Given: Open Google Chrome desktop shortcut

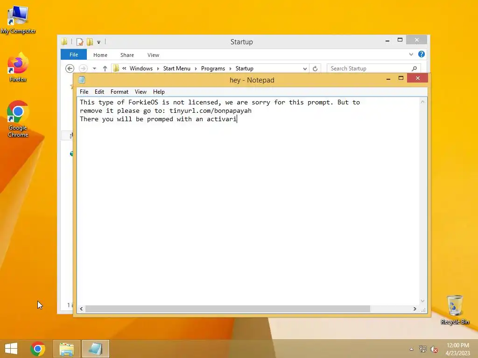Looking at the screenshot, I should click(18, 119).
